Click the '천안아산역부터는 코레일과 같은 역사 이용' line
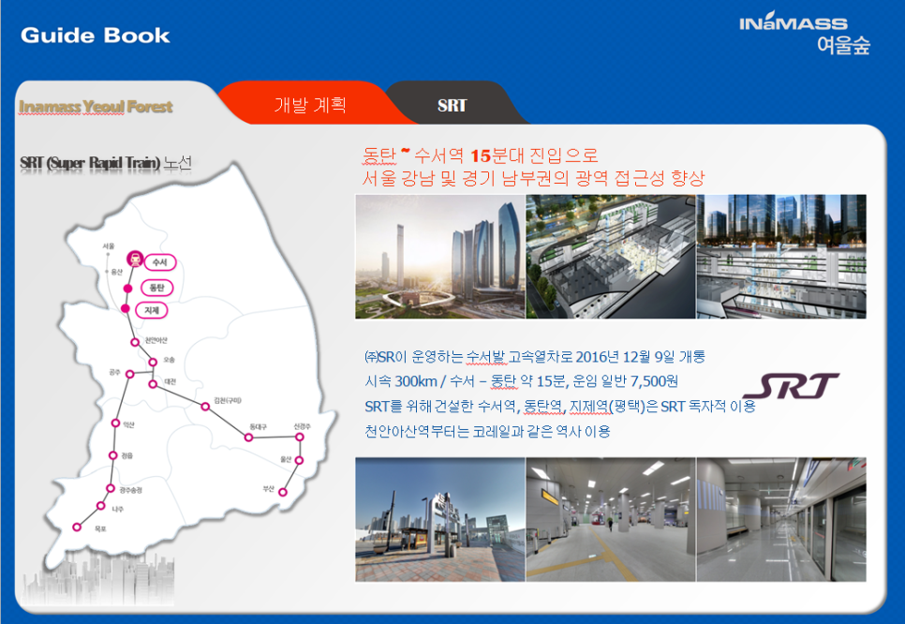The height and width of the screenshot is (624, 905). [x=488, y=431]
